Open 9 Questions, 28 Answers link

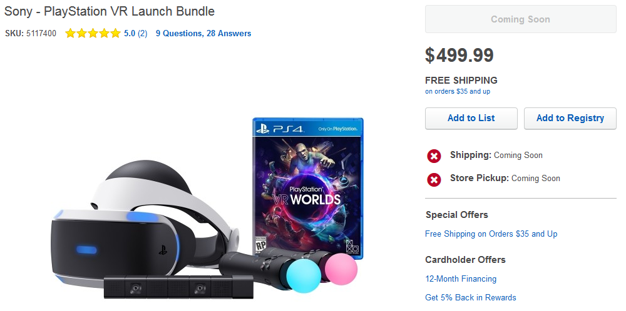click(x=203, y=34)
